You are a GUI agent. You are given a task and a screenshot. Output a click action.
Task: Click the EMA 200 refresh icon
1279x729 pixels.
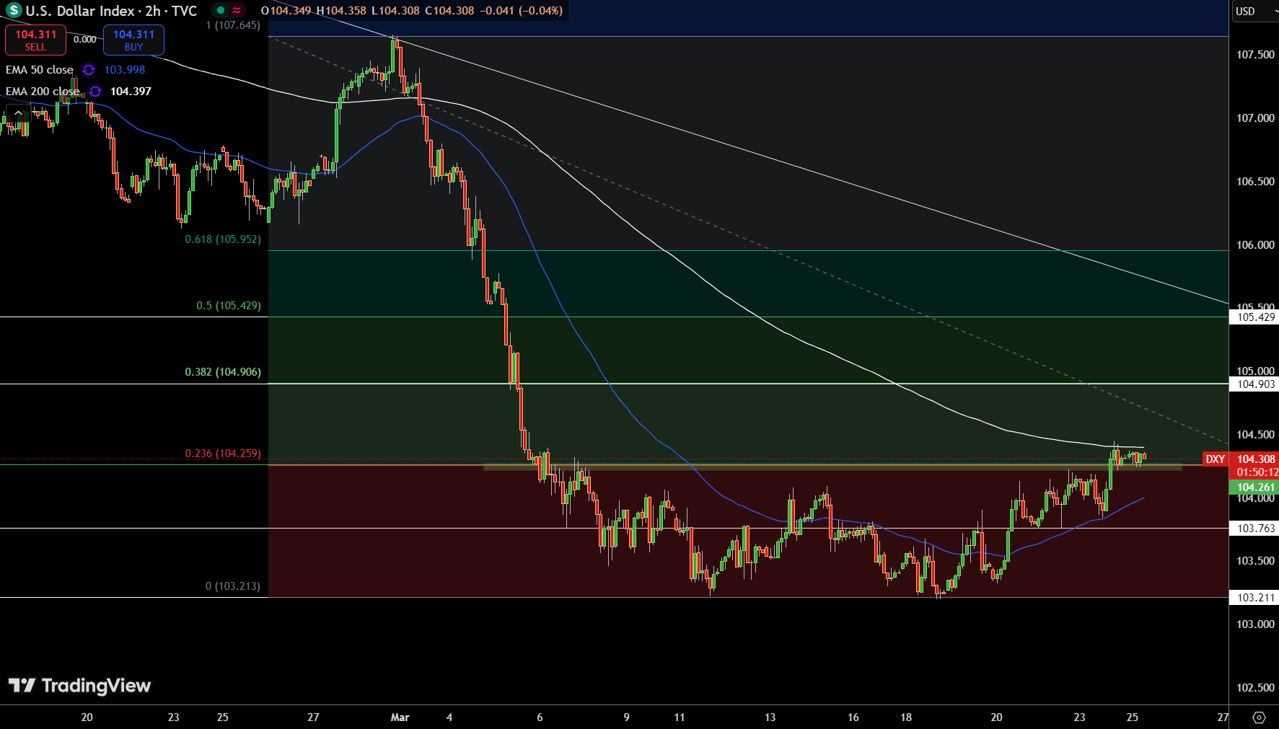click(x=95, y=92)
